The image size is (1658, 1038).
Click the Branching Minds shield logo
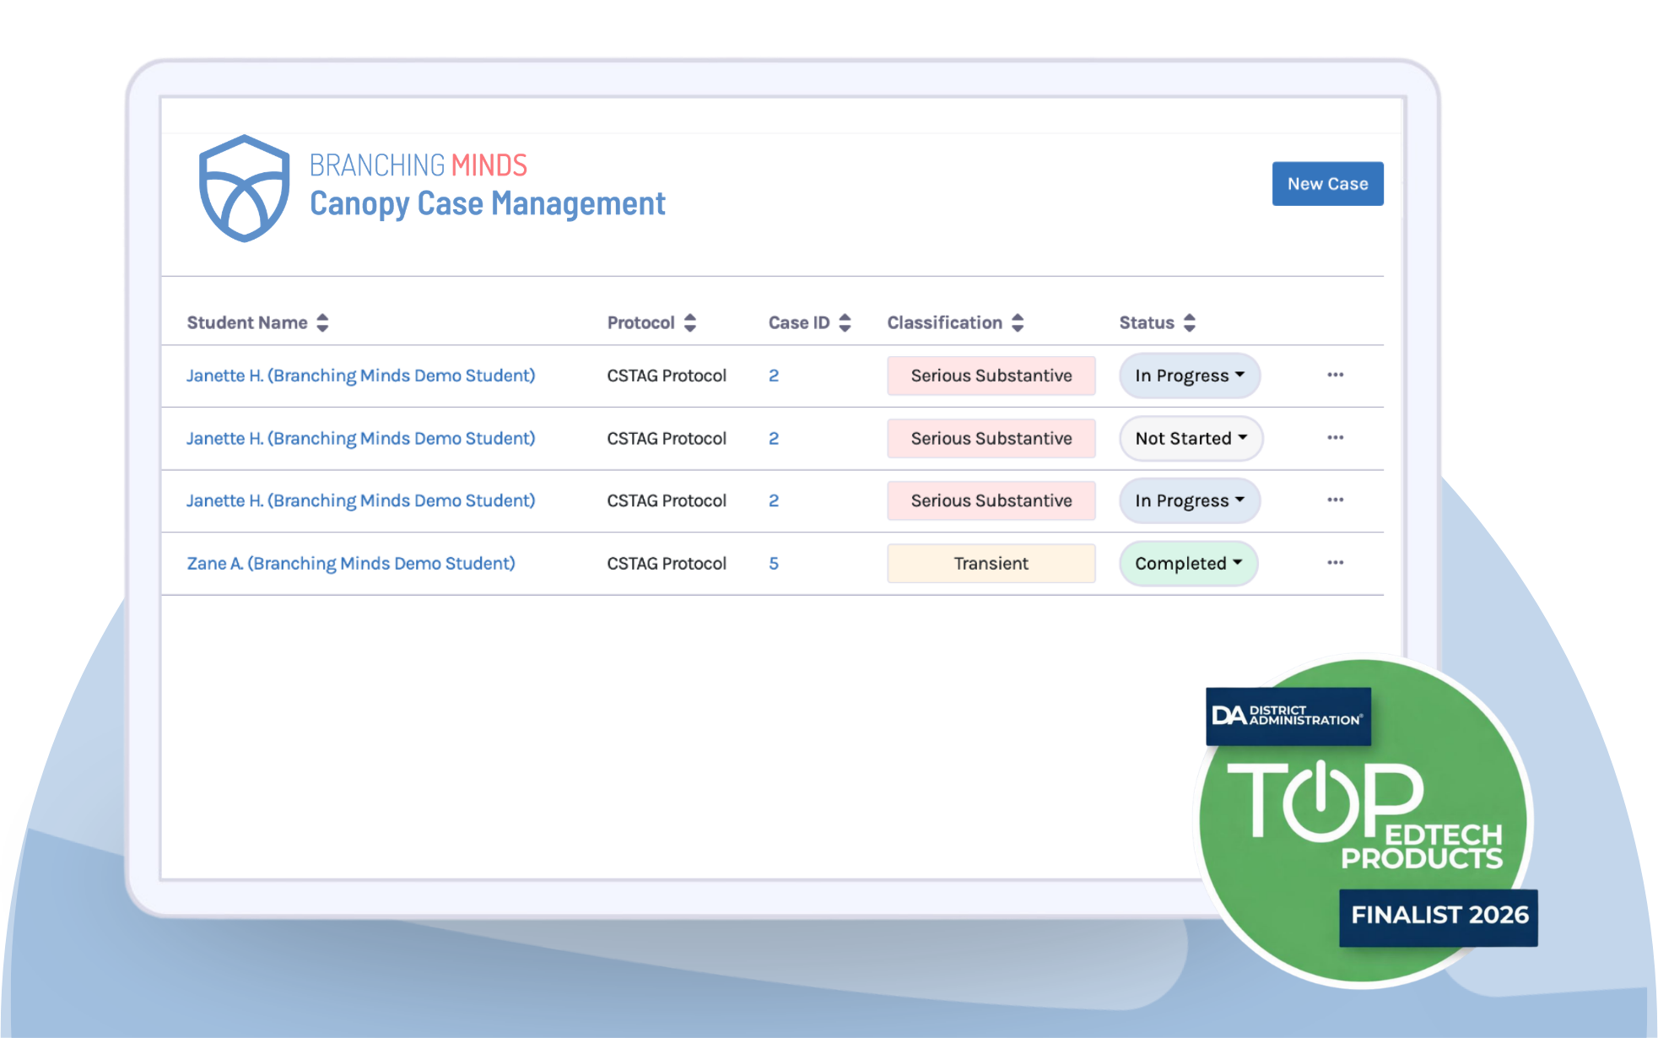pos(244,188)
